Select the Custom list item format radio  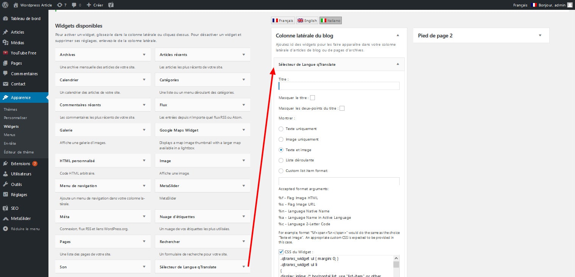click(281, 171)
